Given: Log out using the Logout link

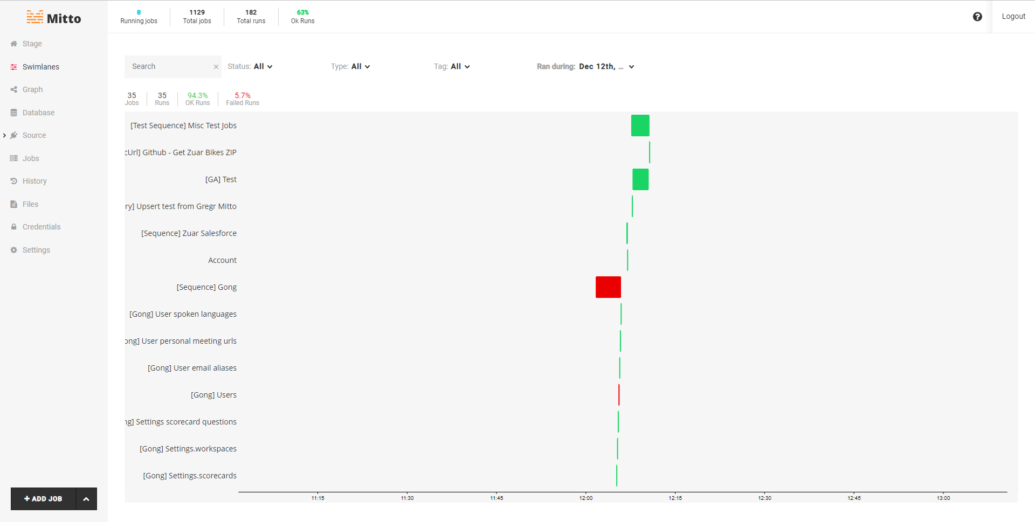Looking at the screenshot, I should click(x=1013, y=17).
